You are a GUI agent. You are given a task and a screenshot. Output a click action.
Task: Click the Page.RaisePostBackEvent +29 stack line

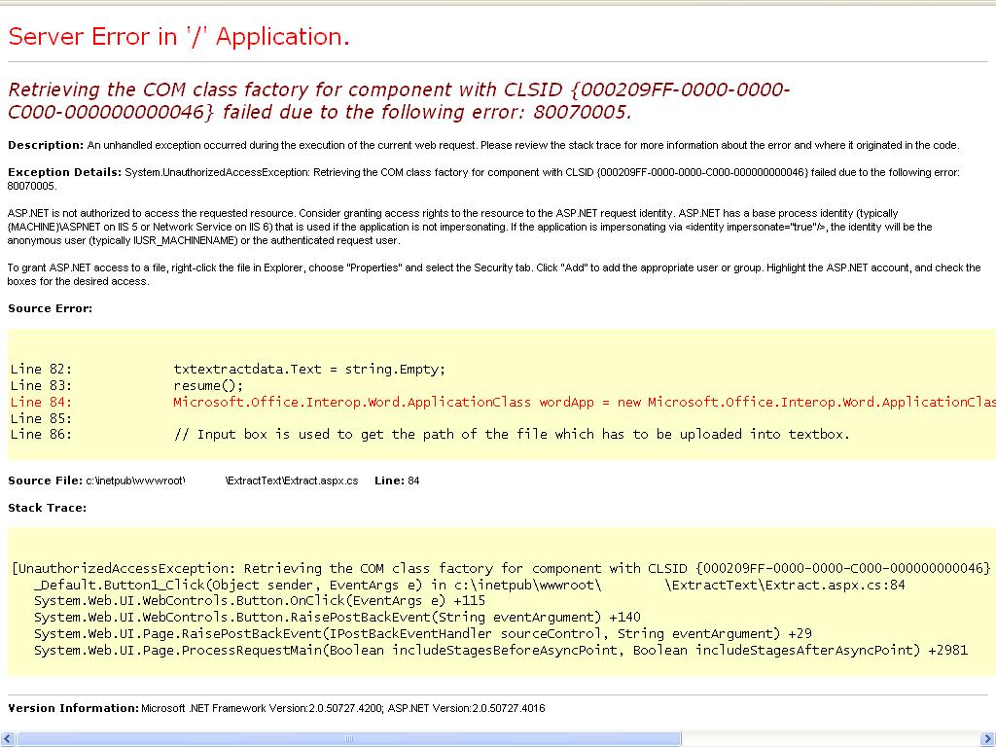click(x=422, y=634)
